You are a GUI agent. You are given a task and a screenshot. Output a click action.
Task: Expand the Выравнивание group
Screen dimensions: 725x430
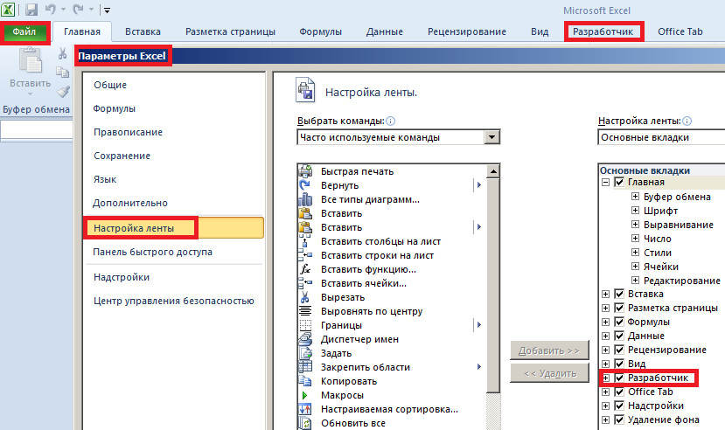pos(635,225)
